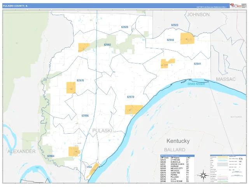249x187 pixels.
Task: Click the large PULASKI county label on map
Action: pyautogui.click(x=102, y=131)
